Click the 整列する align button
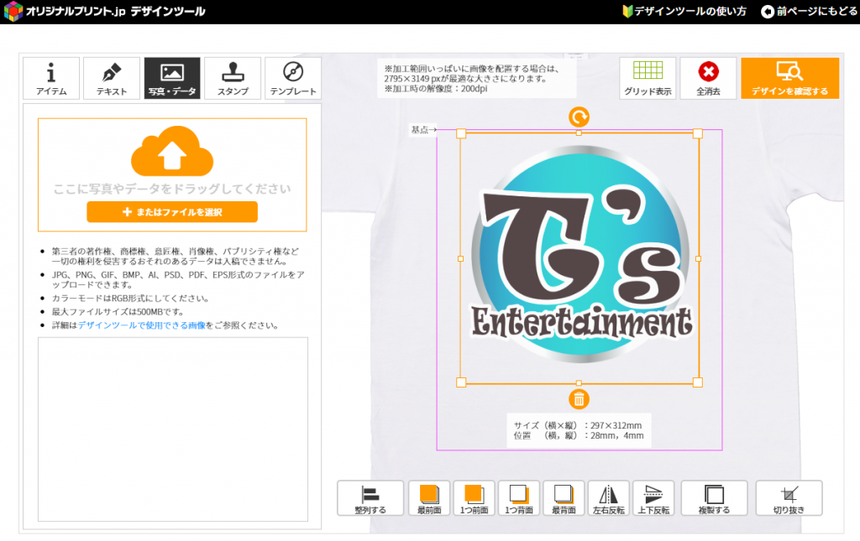860x541 pixels. [370, 498]
